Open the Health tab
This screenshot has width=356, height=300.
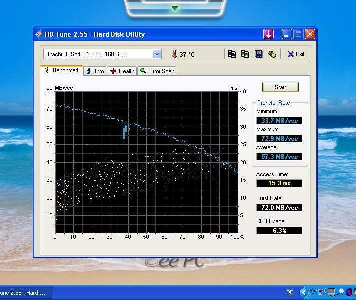[x=122, y=71]
